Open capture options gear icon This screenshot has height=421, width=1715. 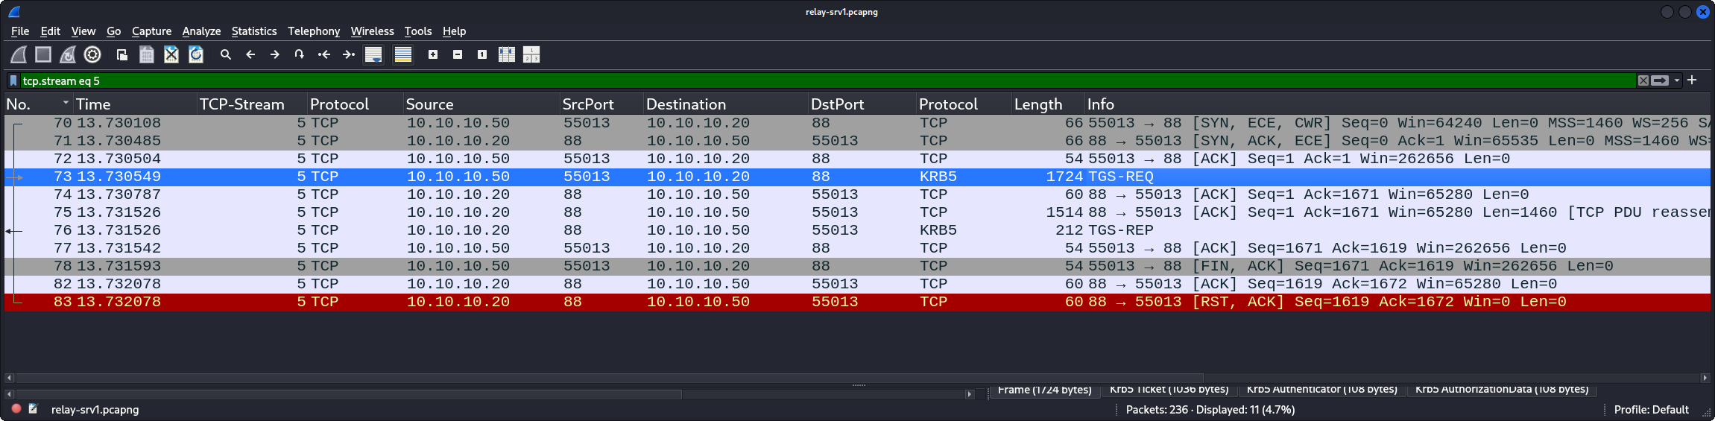(92, 54)
